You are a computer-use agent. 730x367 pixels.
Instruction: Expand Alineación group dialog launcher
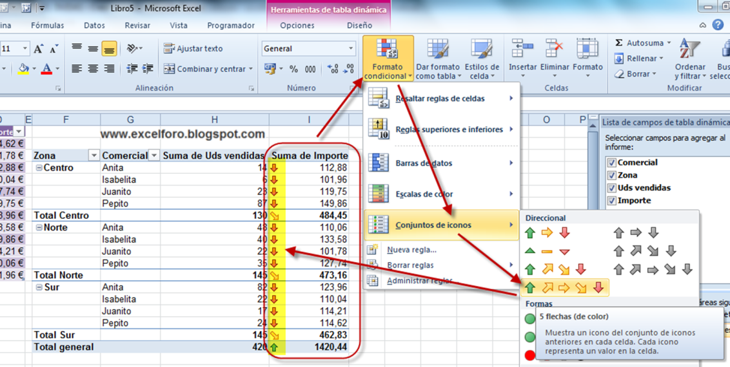252,88
